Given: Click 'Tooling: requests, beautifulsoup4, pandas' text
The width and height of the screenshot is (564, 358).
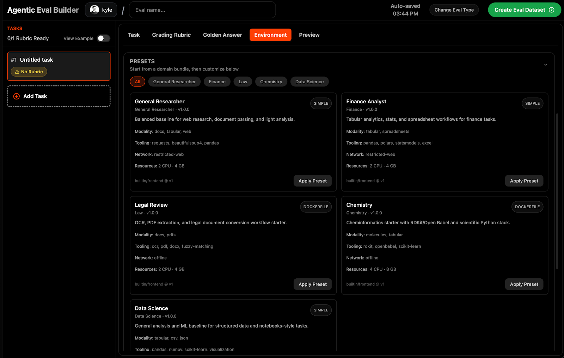Looking at the screenshot, I should coord(177,143).
